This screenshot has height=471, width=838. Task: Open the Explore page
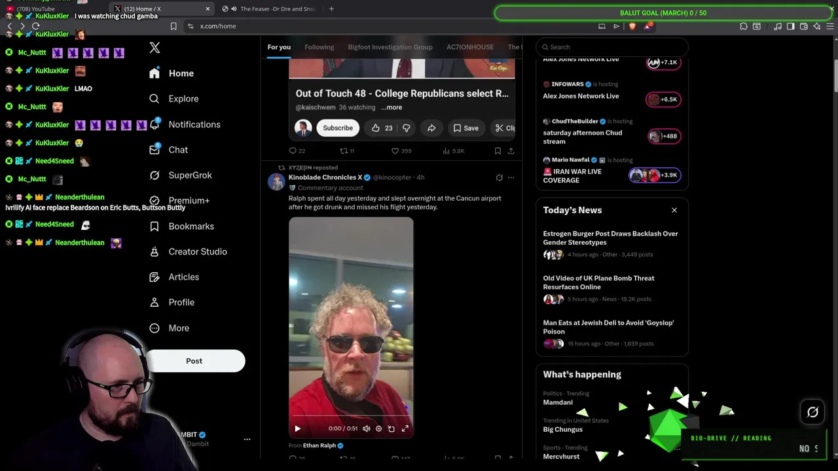point(174,99)
